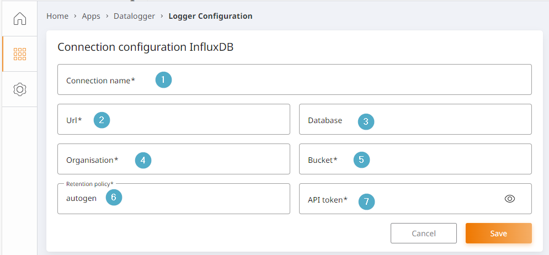Focus the Organisation input field
This screenshot has height=255, width=549.
click(x=174, y=159)
